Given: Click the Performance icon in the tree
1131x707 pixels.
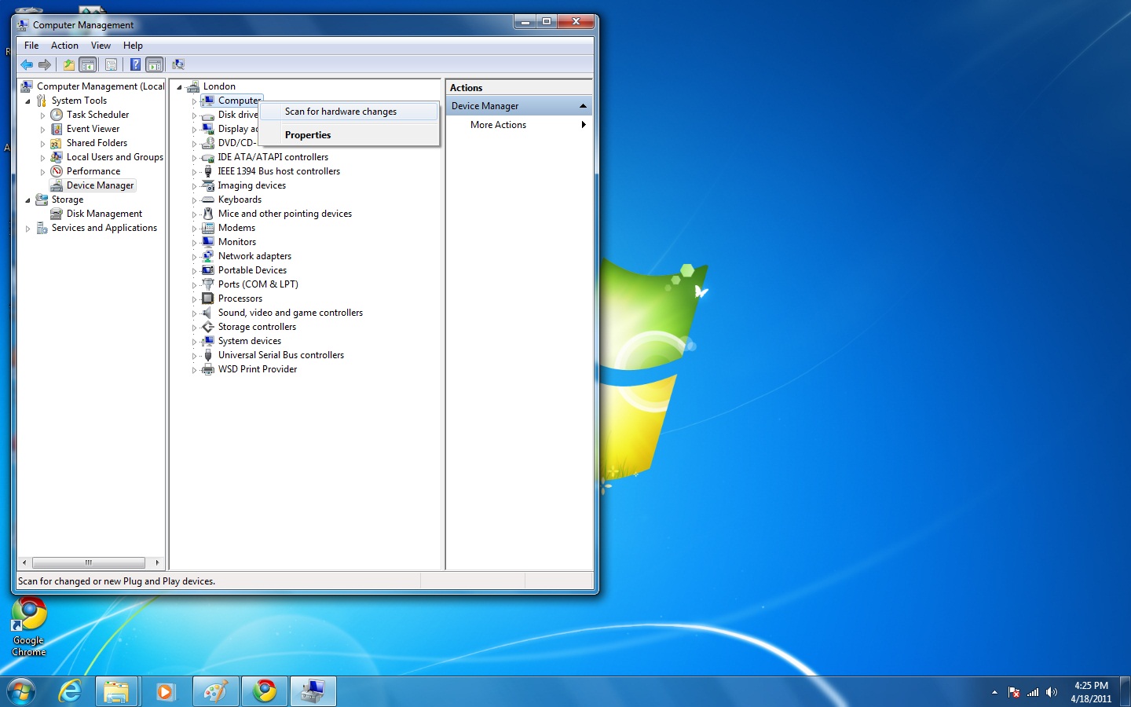Looking at the screenshot, I should pos(57,171).
